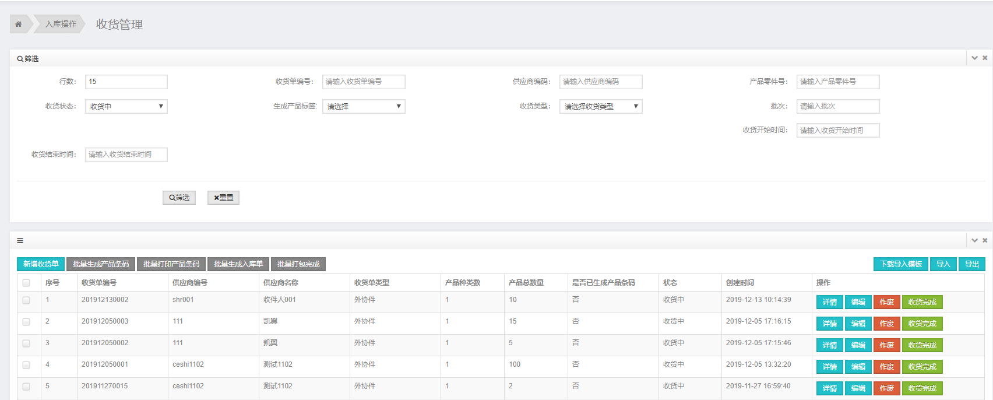This screenshot has height=400, width=993.
Task: Click the hamburger list icon above table
Action: point(20,240)
